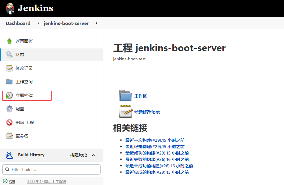
Task: Choose 重命名 in the sidebar
Action: (x=22, y=136)
